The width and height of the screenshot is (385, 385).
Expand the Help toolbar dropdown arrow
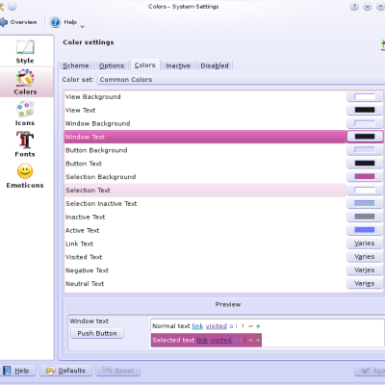click(x=82, y=27)
